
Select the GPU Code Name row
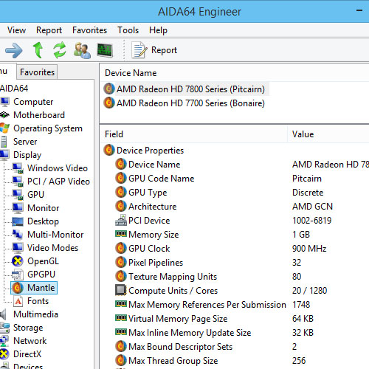(x=162, y=179)
